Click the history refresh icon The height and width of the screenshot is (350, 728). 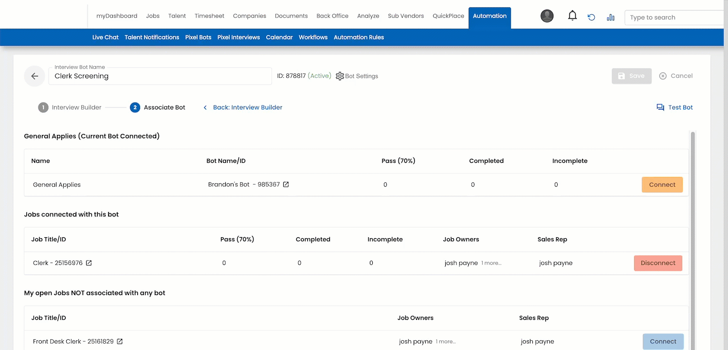[x=591, y=17]
